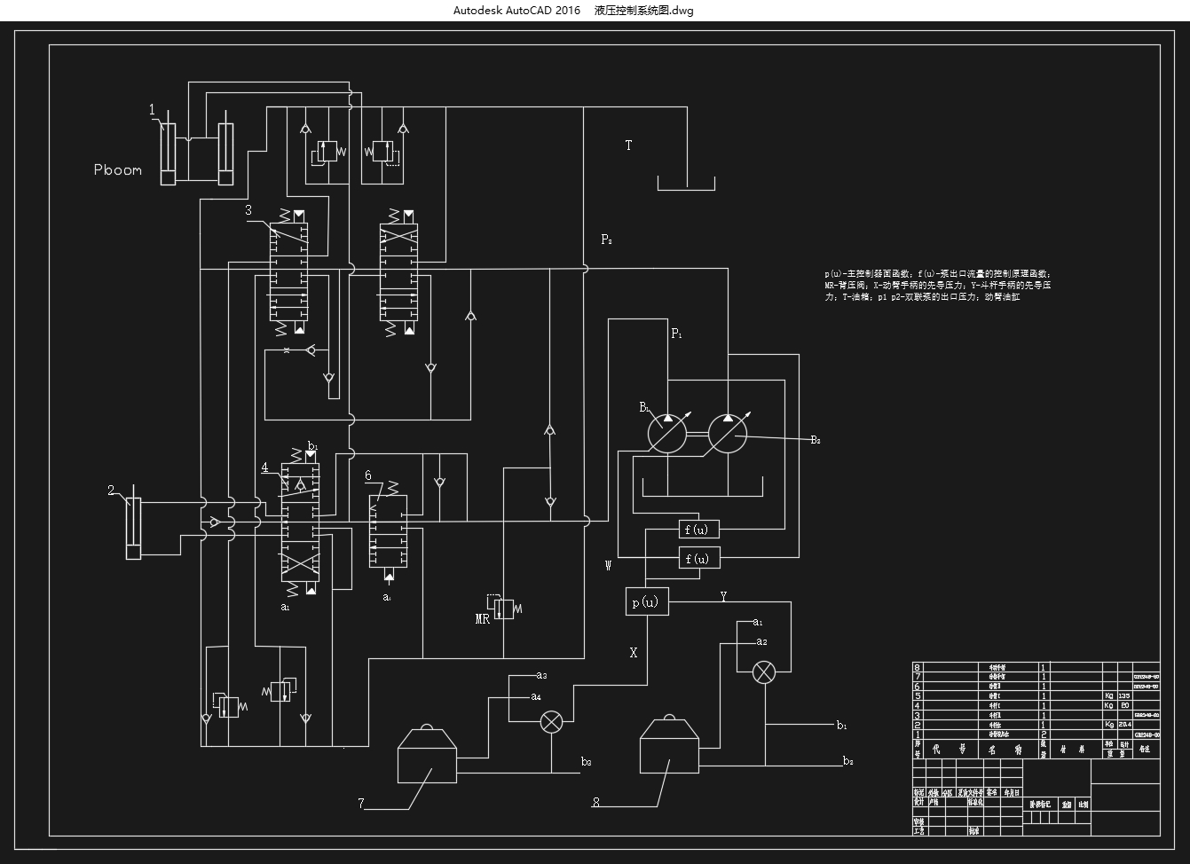This screenshot has width=1190, height=864.
Task: Click the X pilot pressure label
Action: coord(634,653)
